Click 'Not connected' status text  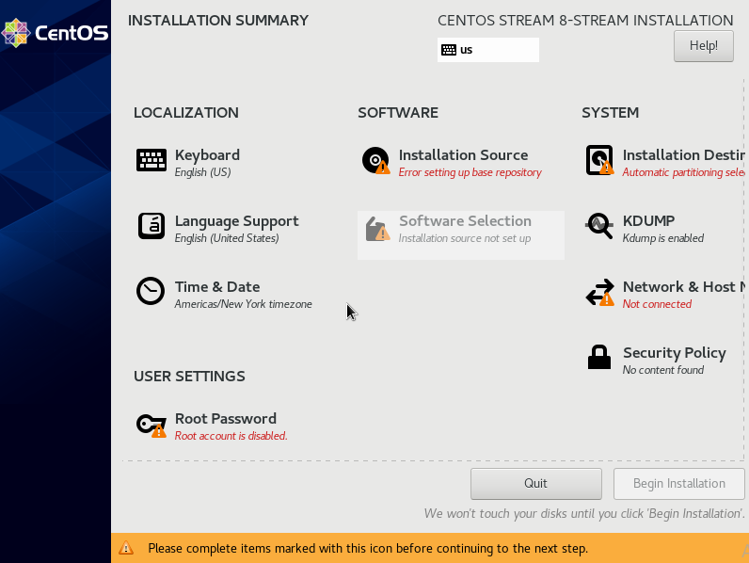click(657, 304)
